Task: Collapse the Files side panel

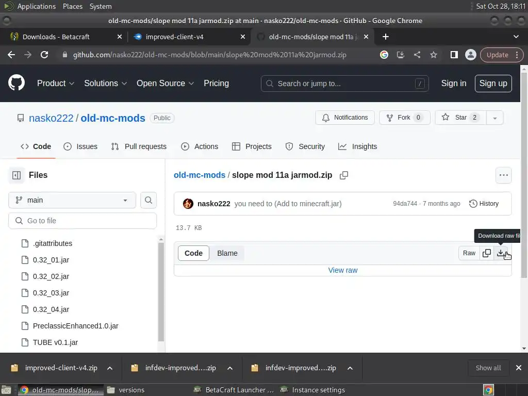Action: pyautogui.click(x=16, y=175)
